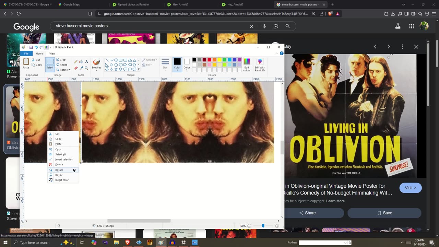
Task: Set Color 2 as the active color
Action: (187, 64)
